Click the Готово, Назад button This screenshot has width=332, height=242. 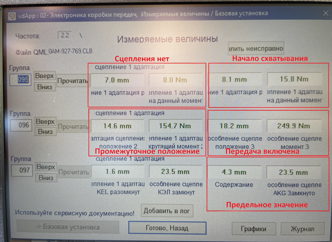point(167,228)
